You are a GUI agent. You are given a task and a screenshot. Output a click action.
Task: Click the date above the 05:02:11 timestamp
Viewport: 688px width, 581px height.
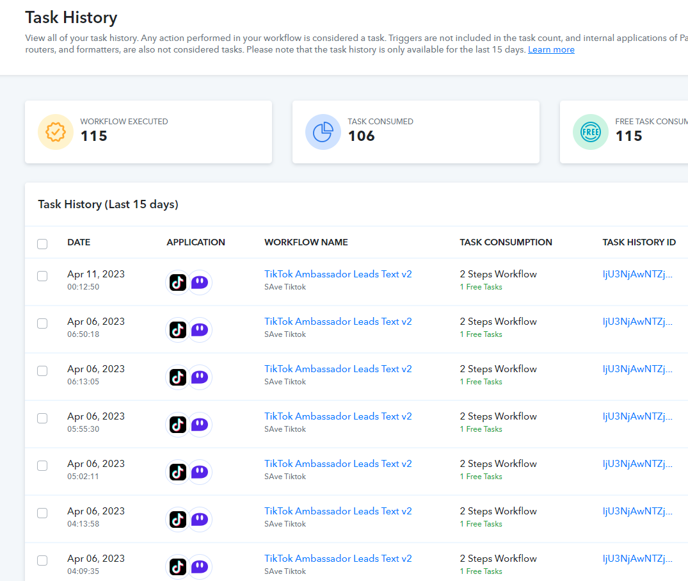(x=96, y=464)
